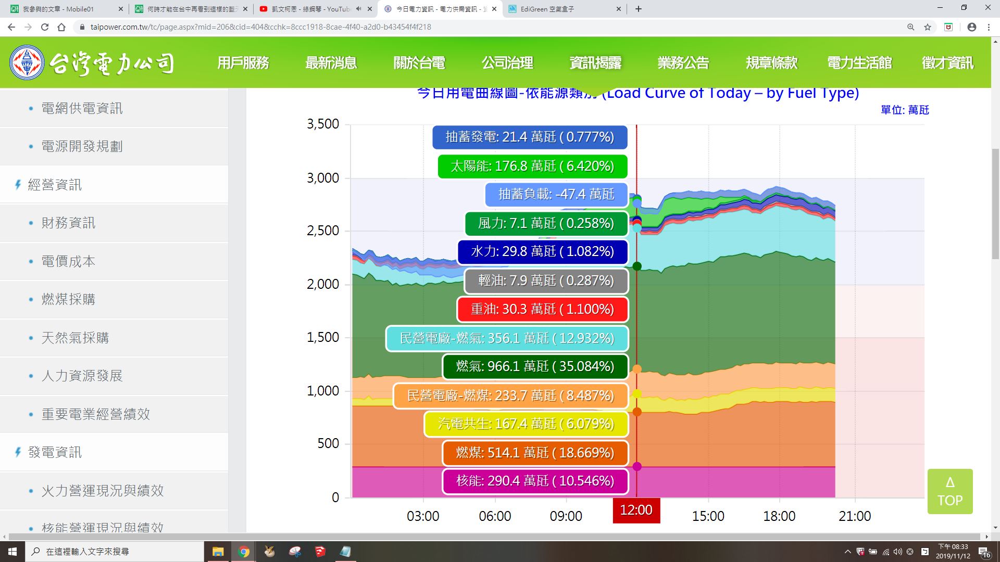The height and width of the screenshot is (562, 1000).
Task: Click the address bar URL field
Action: click(x=490, y=27)
